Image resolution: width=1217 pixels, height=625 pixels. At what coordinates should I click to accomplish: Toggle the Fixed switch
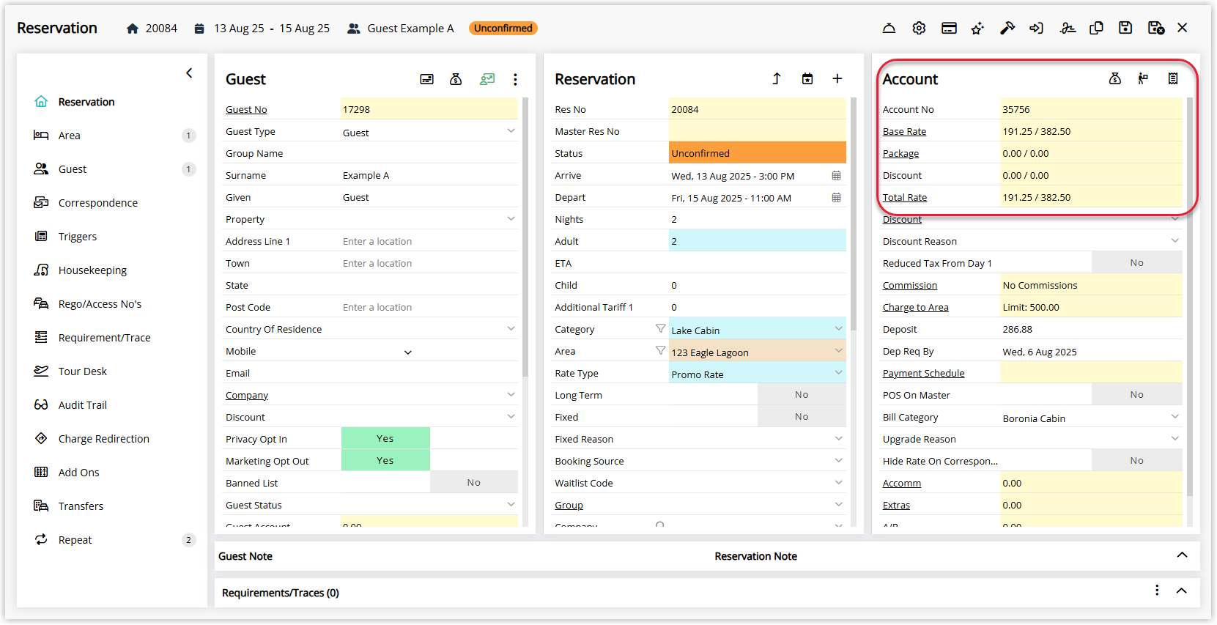pos(802,416)
